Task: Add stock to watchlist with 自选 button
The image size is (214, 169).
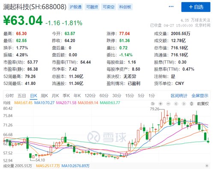Action: [196, 7]
